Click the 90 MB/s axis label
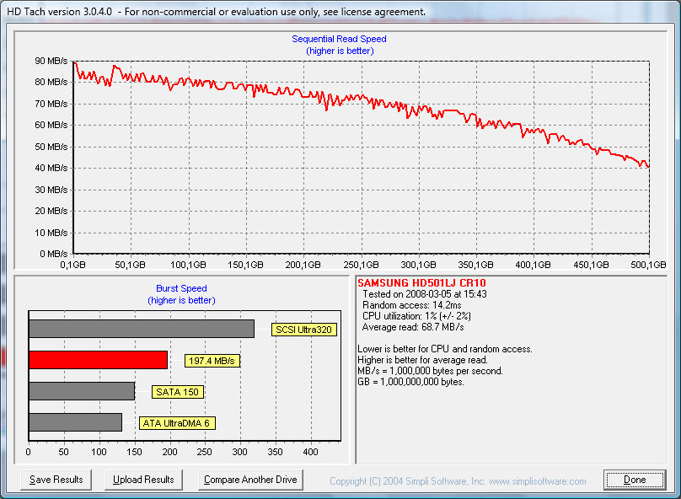 51,61
